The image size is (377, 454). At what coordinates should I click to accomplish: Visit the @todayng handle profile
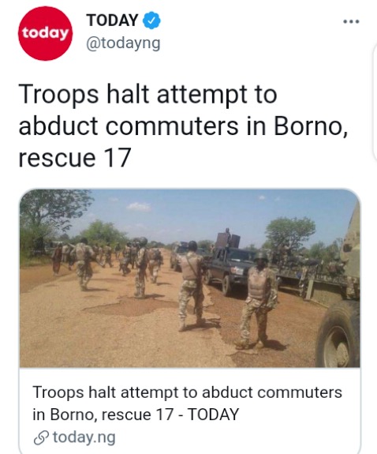coord(123,43)
